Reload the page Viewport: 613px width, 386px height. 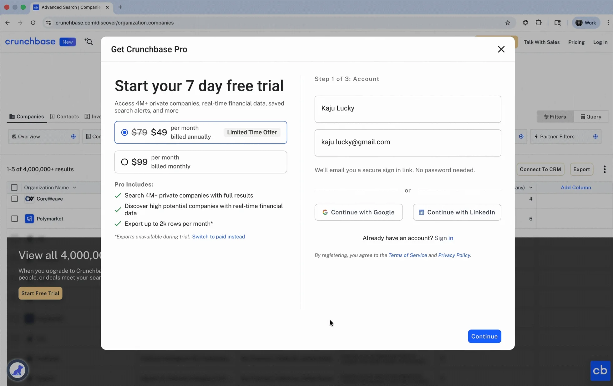coord(33,23)
